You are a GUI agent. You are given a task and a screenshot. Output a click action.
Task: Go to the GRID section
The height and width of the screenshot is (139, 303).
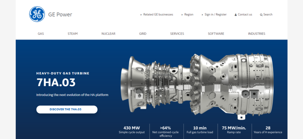[143, 34]
